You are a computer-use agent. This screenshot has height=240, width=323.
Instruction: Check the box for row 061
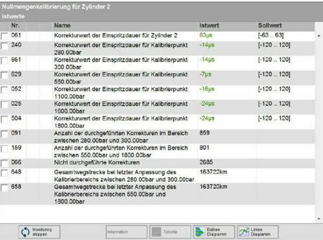[5, 36]
